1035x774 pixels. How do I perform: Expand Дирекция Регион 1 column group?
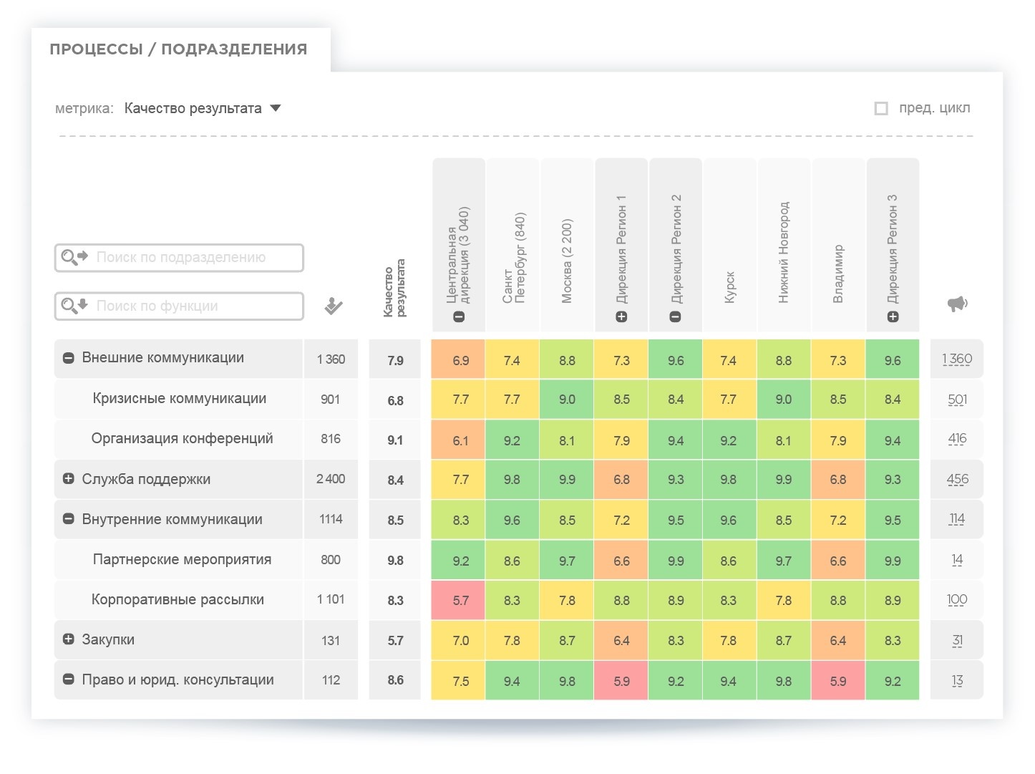621,316
